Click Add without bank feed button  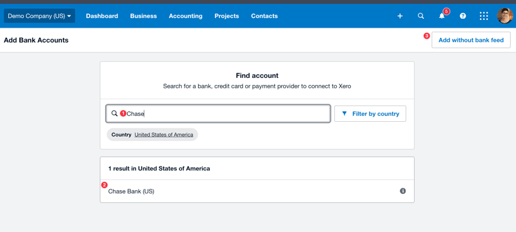point(471,40)
